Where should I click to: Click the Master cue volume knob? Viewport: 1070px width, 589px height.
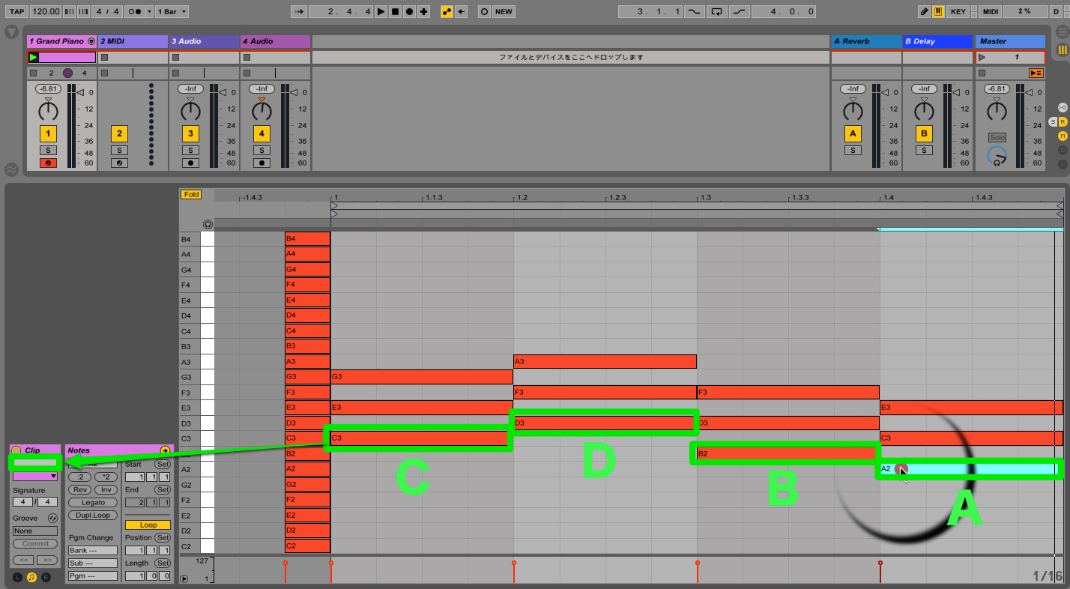coord(997,156)
